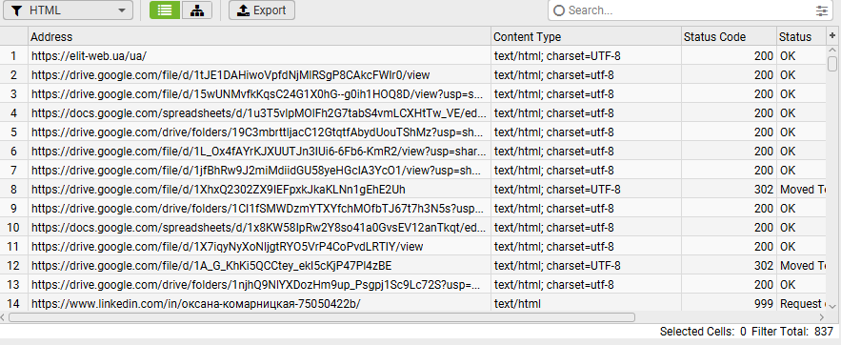Click vertical scrollbar down arrow
This screenshot has height=345, width=841.
click(831, 306)
